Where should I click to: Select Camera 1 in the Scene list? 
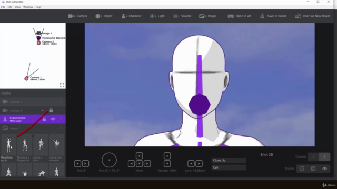point(33,102)
